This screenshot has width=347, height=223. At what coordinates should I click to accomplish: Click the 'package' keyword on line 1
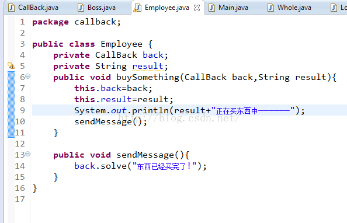pyautogui.click(x=50, y=22)
